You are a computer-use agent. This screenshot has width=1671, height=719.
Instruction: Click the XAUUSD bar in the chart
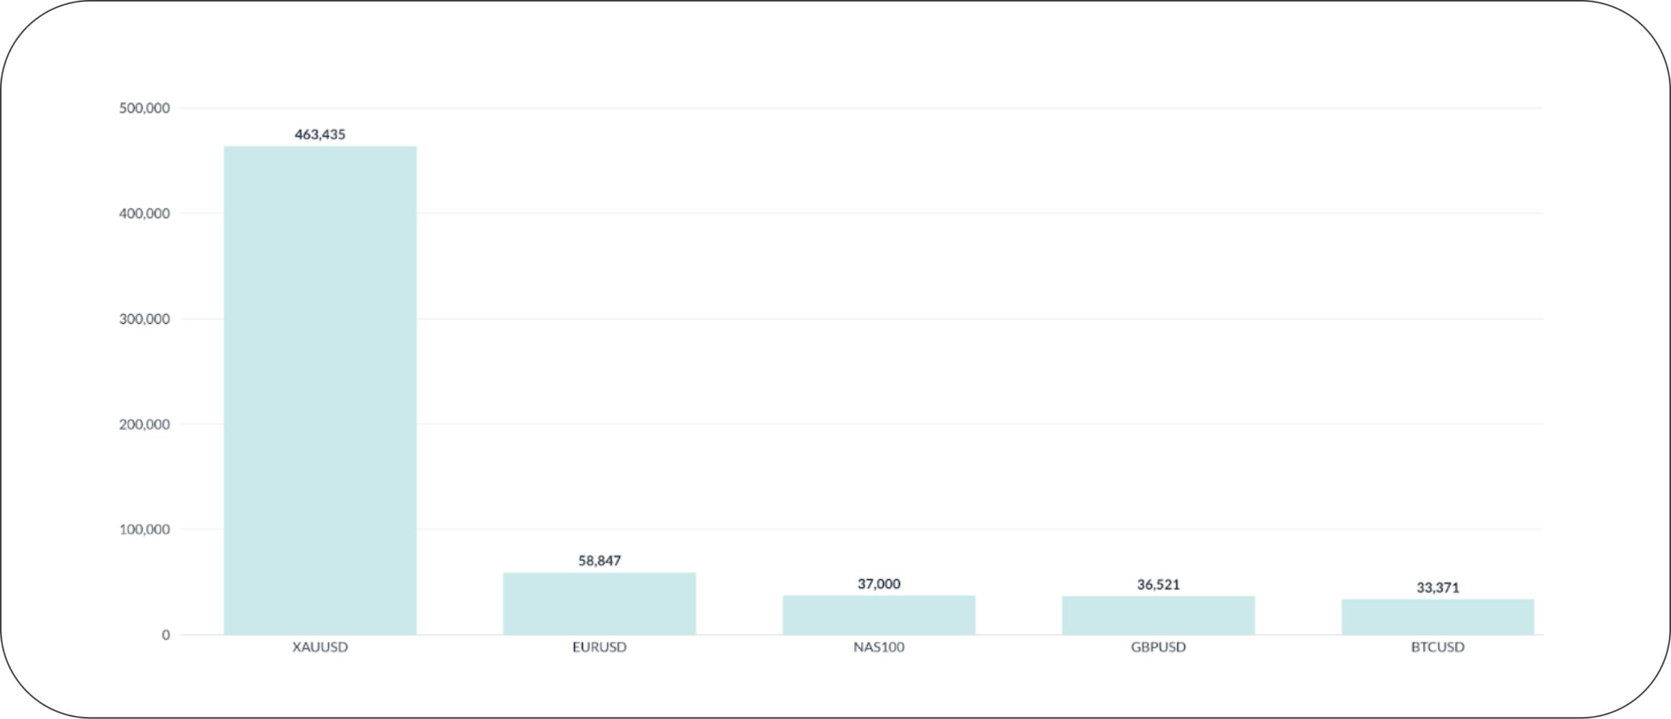click(320, 390)
